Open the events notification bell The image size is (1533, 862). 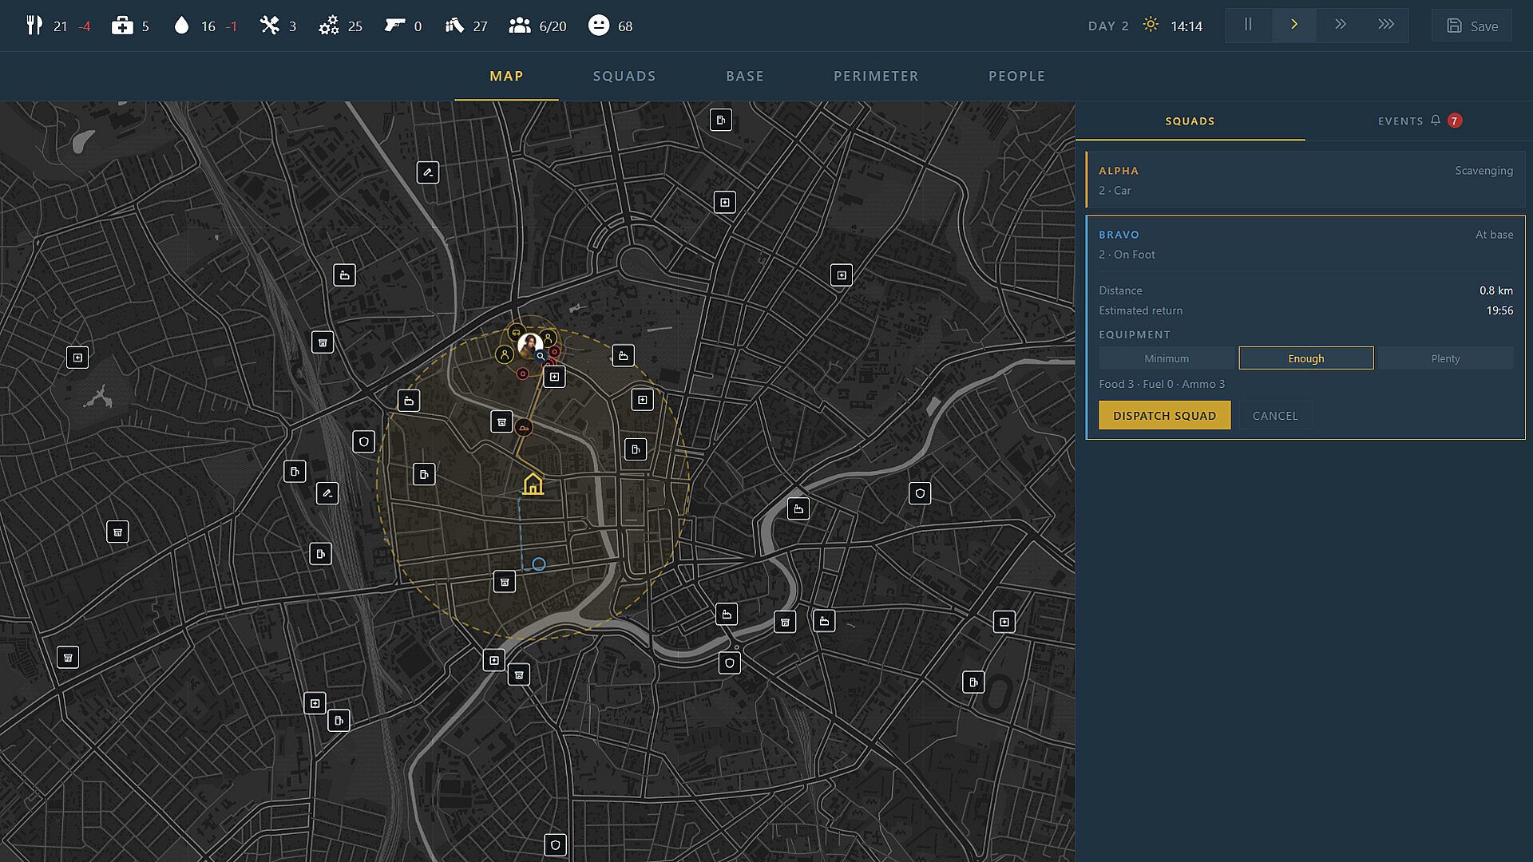(1436, 121)
